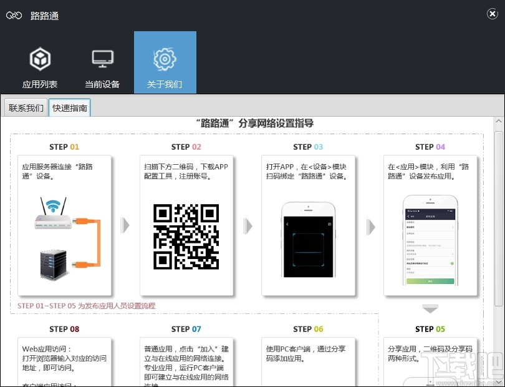Click the 路路通 logo icon top-left
This screenshot has width=505, height=387.
coord(14,15)
